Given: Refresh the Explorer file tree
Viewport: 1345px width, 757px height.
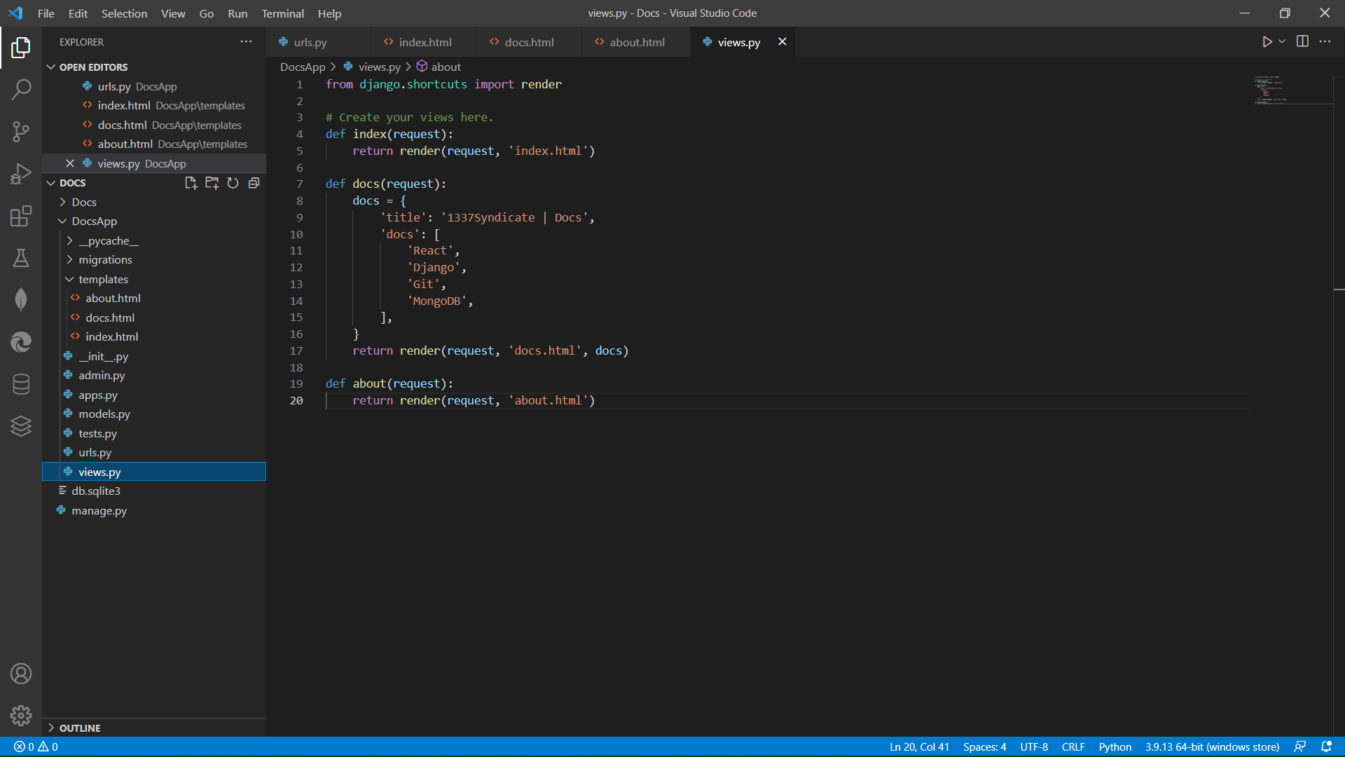Looking at the screenshot, I should click(233, 183).
